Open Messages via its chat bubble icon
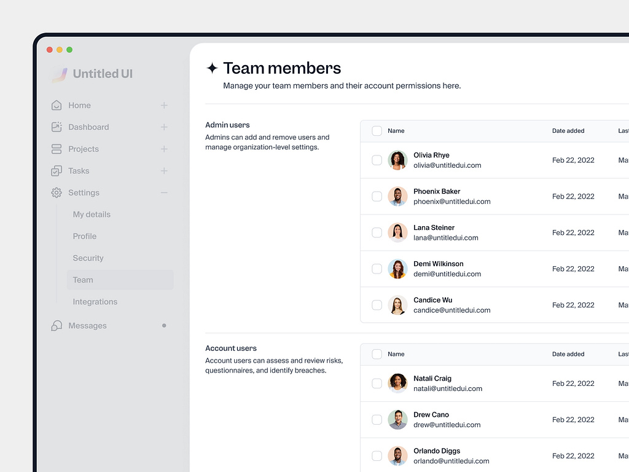 click(x=56, y=325)
